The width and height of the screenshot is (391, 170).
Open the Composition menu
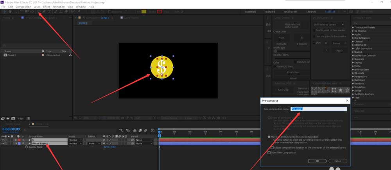coord(23,7)
